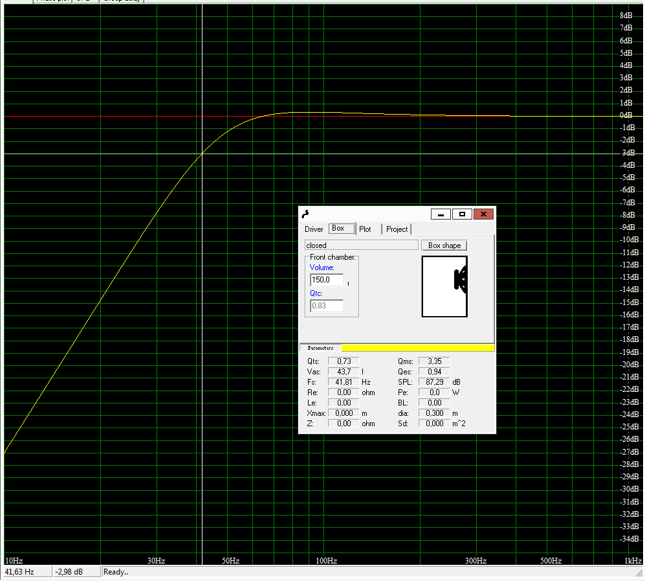Screen dimensions: 645x581
Task: Click the Parameters tab label
Action: [x=320, y=348]
